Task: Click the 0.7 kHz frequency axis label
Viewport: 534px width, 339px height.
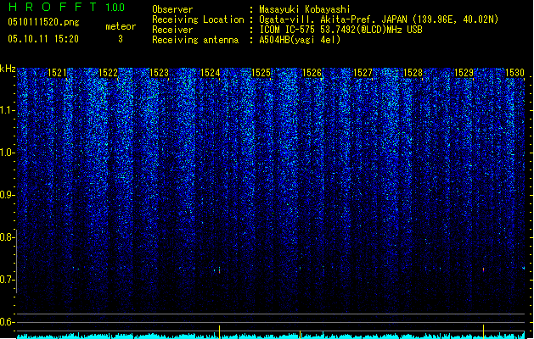Action: [8, 280]
